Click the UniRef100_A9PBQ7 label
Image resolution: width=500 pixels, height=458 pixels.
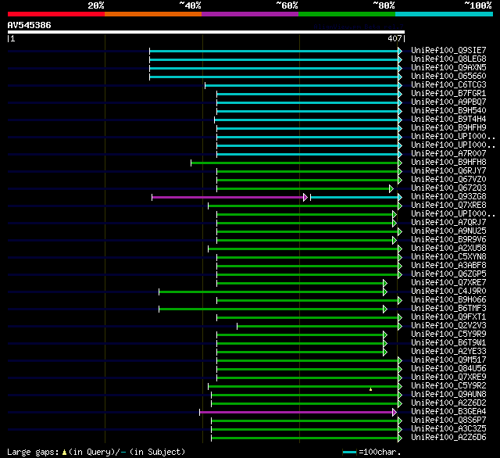448,102
